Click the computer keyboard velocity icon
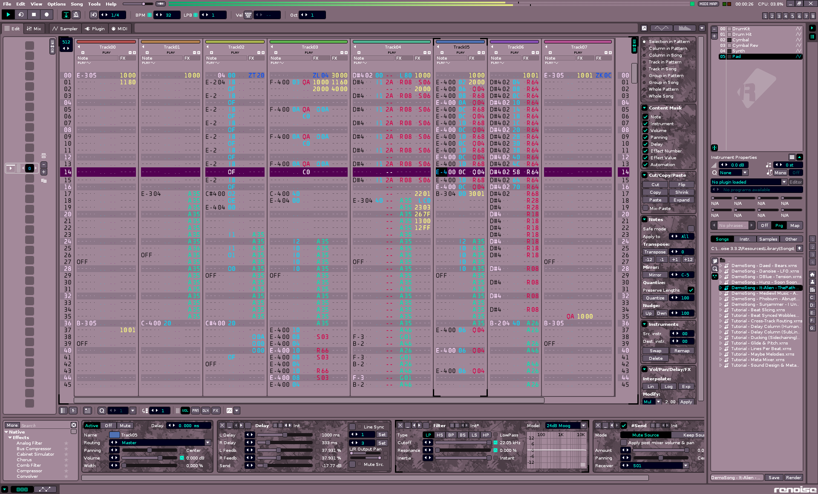The height and width of the screenshot is (494, 818). 248,15
